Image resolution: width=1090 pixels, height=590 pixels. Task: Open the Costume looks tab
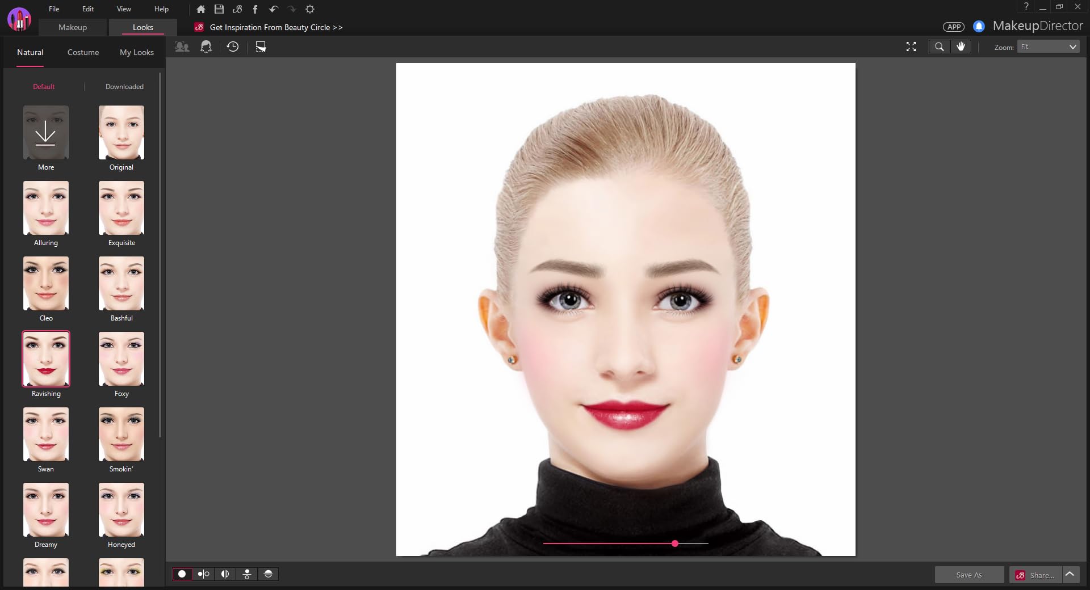click(83, 52)
